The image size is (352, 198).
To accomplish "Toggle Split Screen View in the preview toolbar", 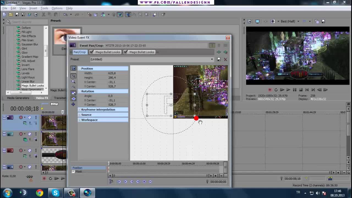I will pyautogui.click(x=273, y=21).
